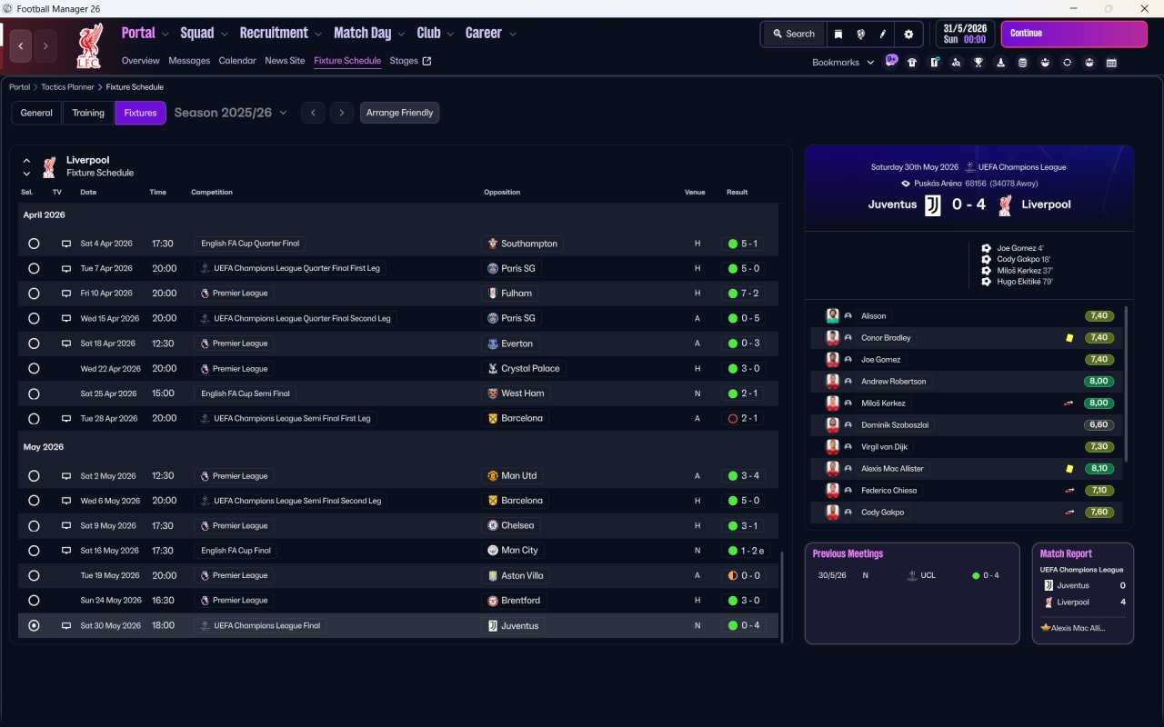The width and height of the screenshot is (1164, 727).
Task: Open the 9+ notifications chat icon
Action: pyautogui.click(x=891, y=61)
